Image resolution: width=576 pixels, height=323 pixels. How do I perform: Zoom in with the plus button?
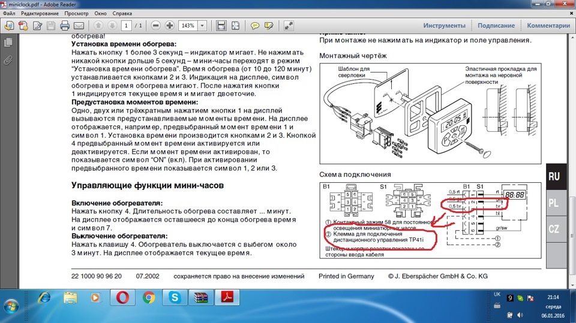tap(169, 26)
